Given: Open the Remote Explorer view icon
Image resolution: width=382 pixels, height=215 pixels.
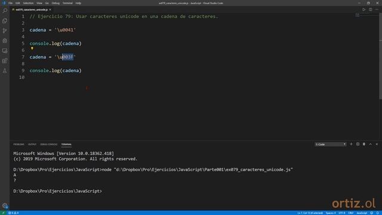Looking at the screenshot, I should click(5, 51).
